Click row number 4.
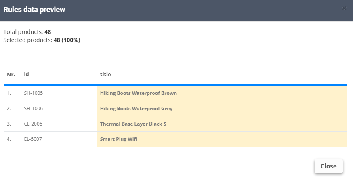The height and width of the screenshot is (178, 353). click(x=9, y=139)
